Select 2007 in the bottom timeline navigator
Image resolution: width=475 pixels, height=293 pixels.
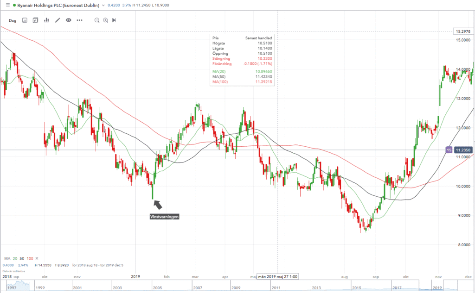point(197,288)
